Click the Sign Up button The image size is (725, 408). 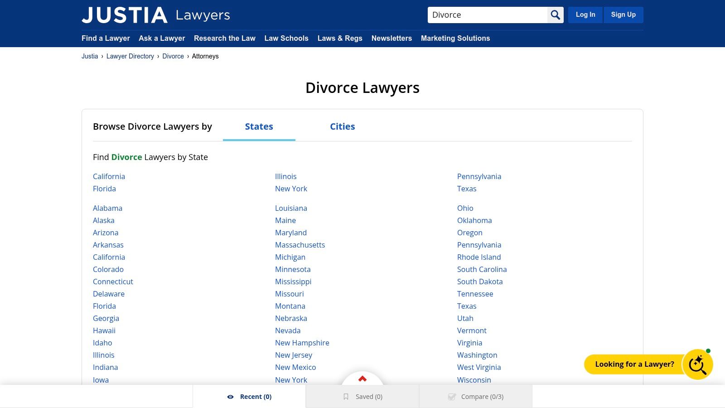[x=623, y=15]
